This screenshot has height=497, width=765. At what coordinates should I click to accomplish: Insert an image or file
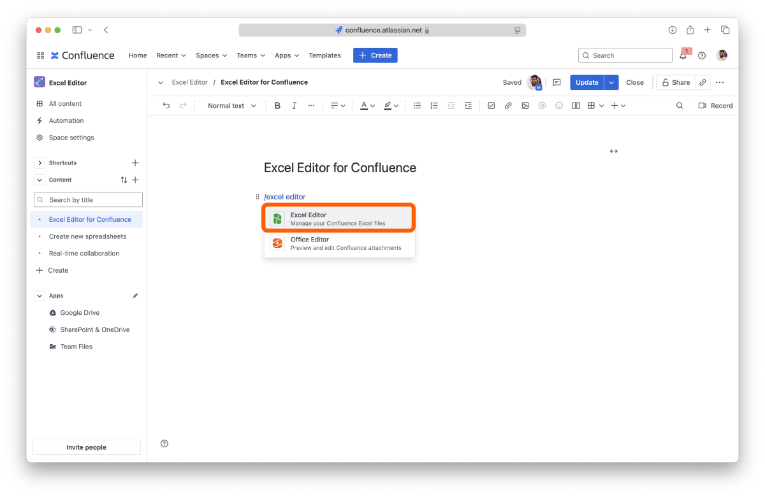[525, 106]
